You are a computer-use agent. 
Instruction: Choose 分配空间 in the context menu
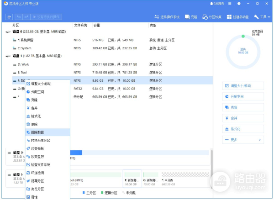pyautogui.click(x=47, y=92)
